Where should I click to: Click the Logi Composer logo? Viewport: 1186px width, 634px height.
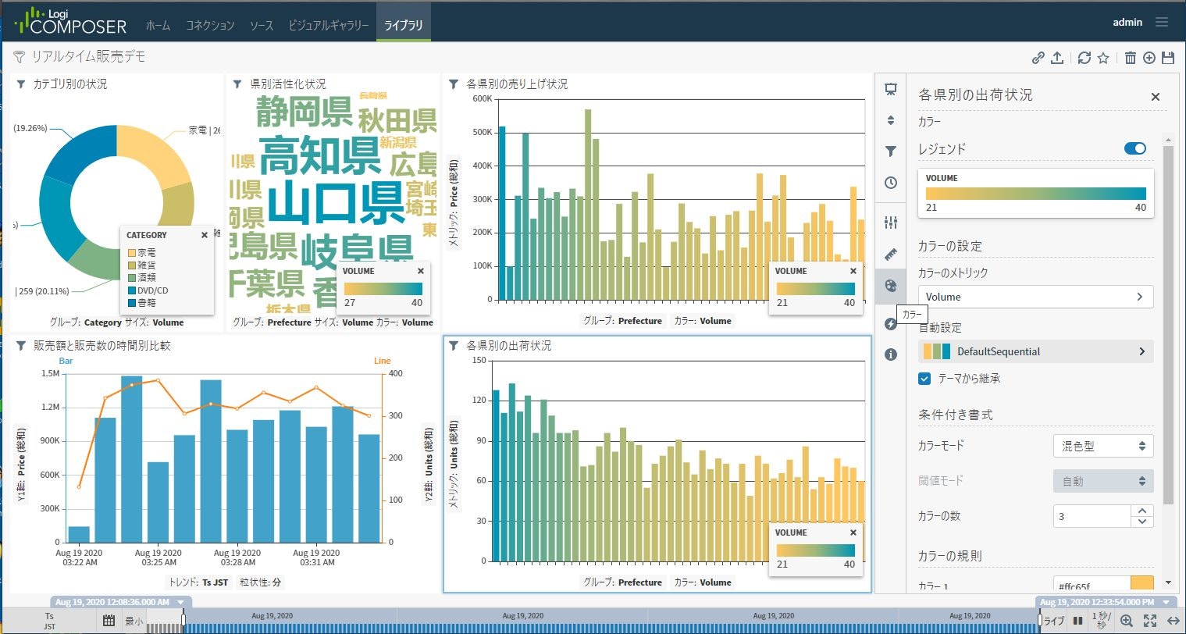click(70, 21)
